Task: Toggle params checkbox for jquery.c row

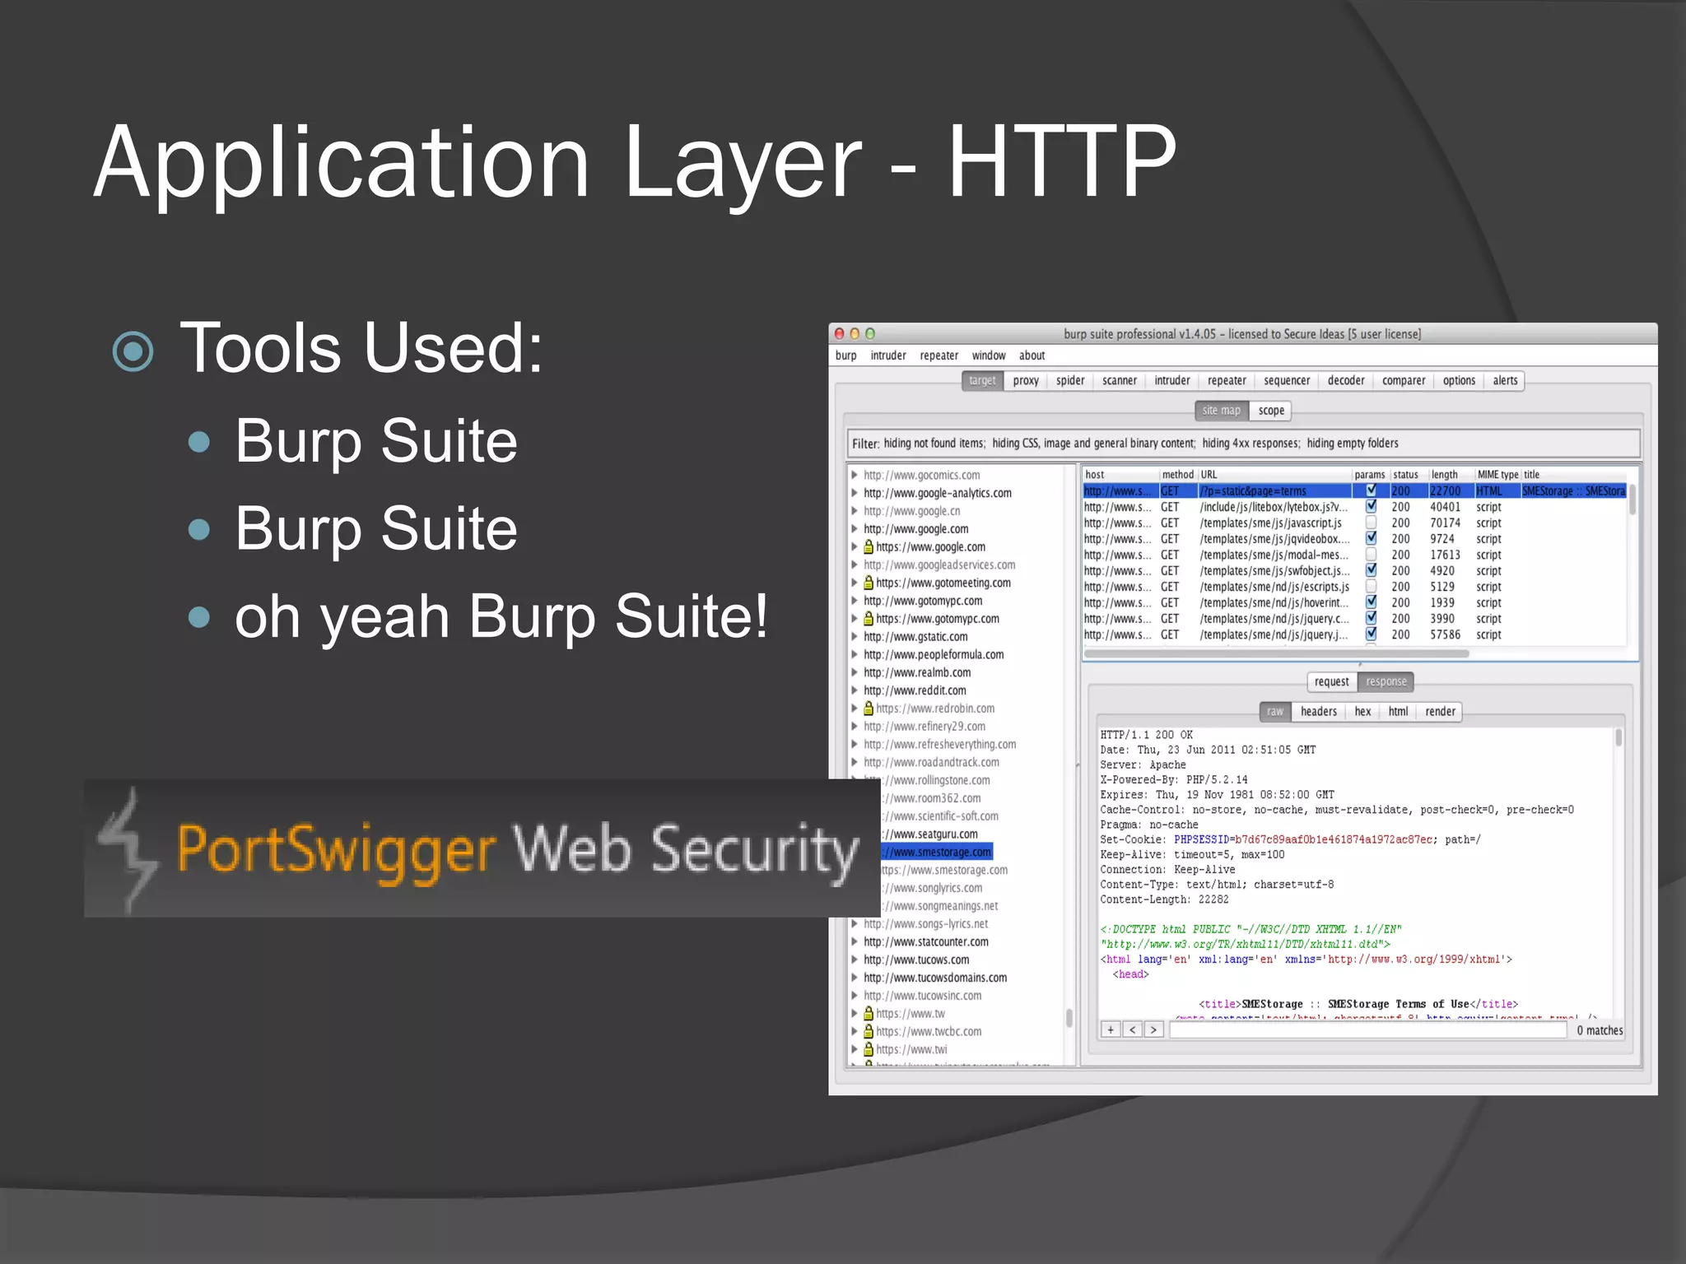Action: (x=1371, y=618)
